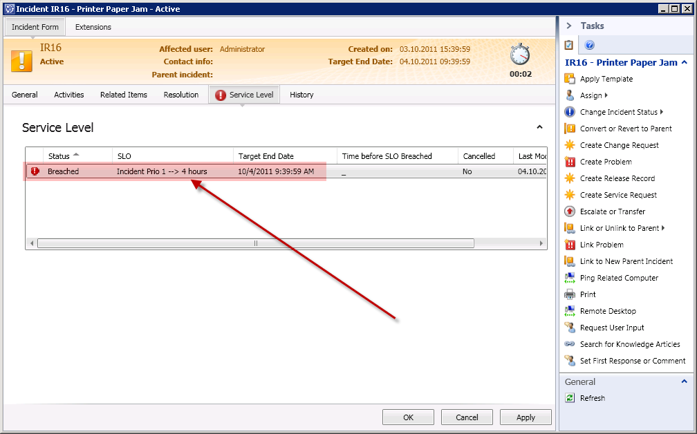Open Change Incident Status submenu
Screen dimensions: 697x434
click(661, 112)
